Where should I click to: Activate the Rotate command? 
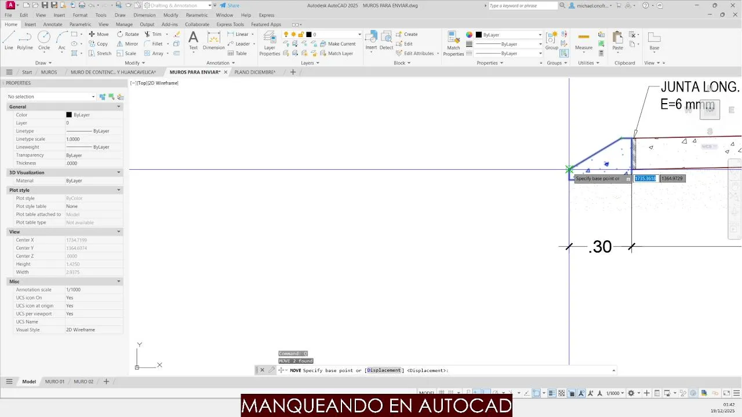click(x=128, y=34)
